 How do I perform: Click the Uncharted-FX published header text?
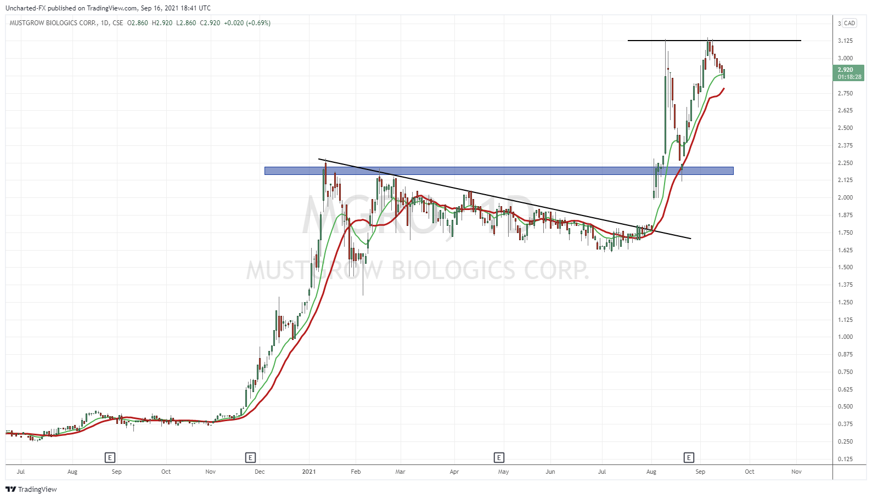pyautogui.click(x=108, y=8)
